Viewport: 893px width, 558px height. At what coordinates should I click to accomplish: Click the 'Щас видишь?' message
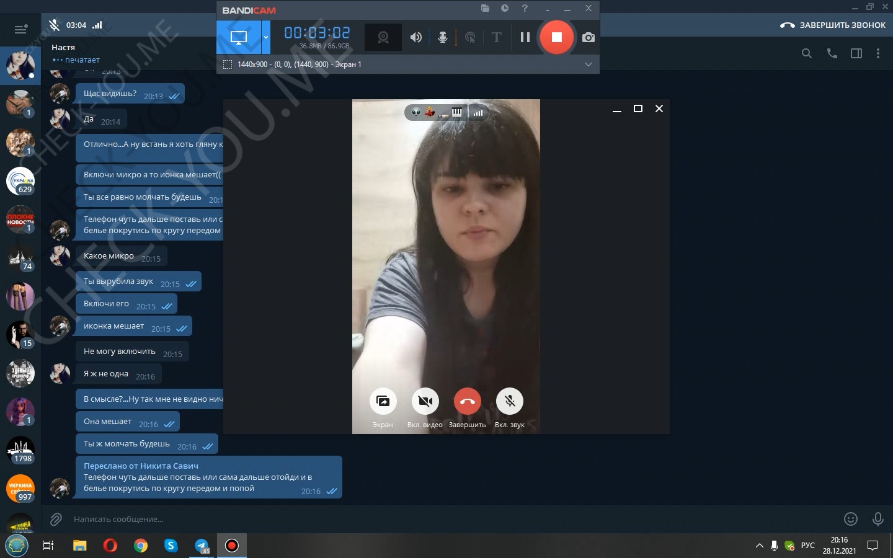click(x=130, y=94)
